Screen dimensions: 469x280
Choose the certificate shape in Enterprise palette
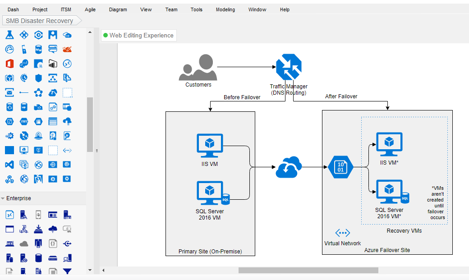67,229
